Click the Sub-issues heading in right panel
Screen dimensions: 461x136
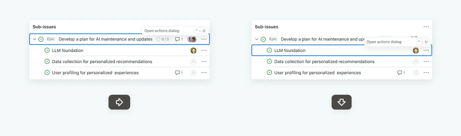point(266,27)
